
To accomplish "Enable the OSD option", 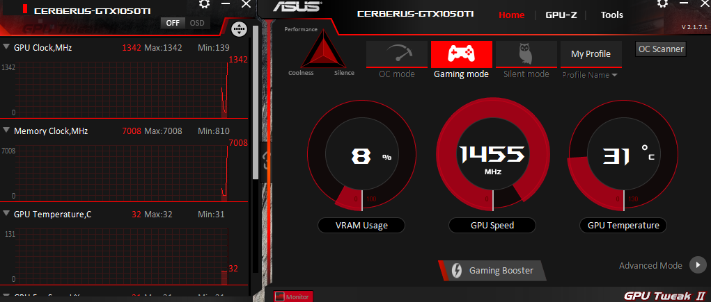I will (197, 23).
